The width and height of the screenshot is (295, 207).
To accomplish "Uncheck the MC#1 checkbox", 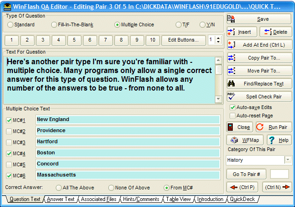I will pos(9,120).
